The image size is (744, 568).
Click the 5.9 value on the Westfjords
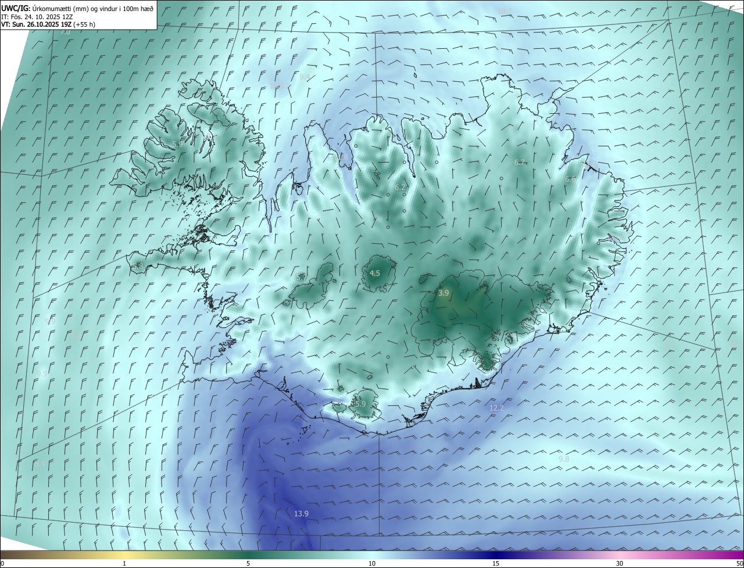177,143
